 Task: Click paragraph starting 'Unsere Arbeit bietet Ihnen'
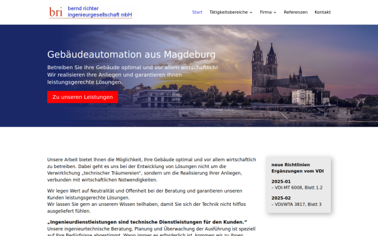click(152, 169)
